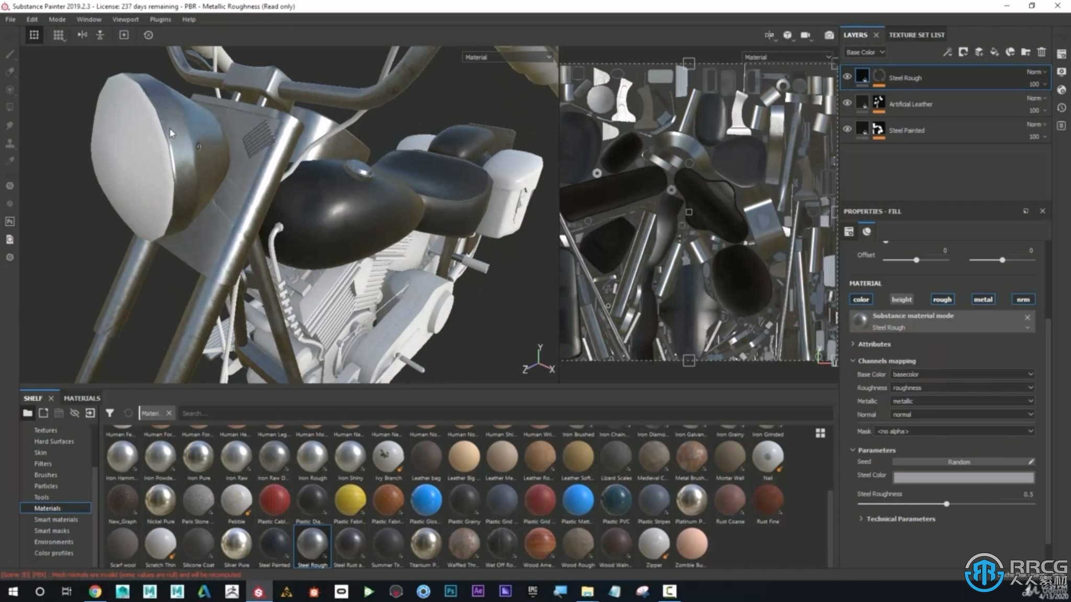Select the Clone tool

[10, 143]
